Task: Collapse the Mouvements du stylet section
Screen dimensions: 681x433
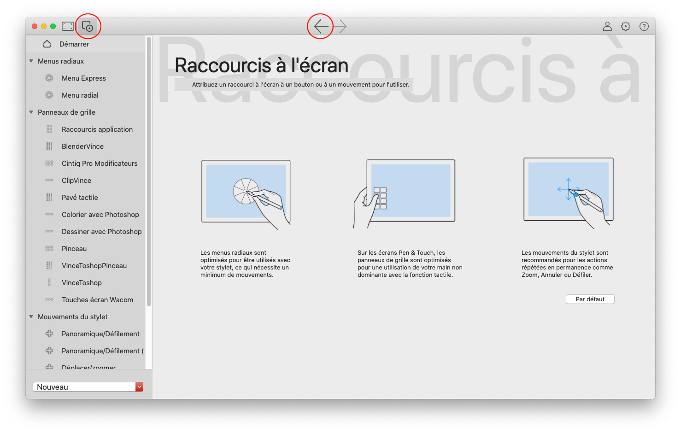Action: tap(31, 317)
